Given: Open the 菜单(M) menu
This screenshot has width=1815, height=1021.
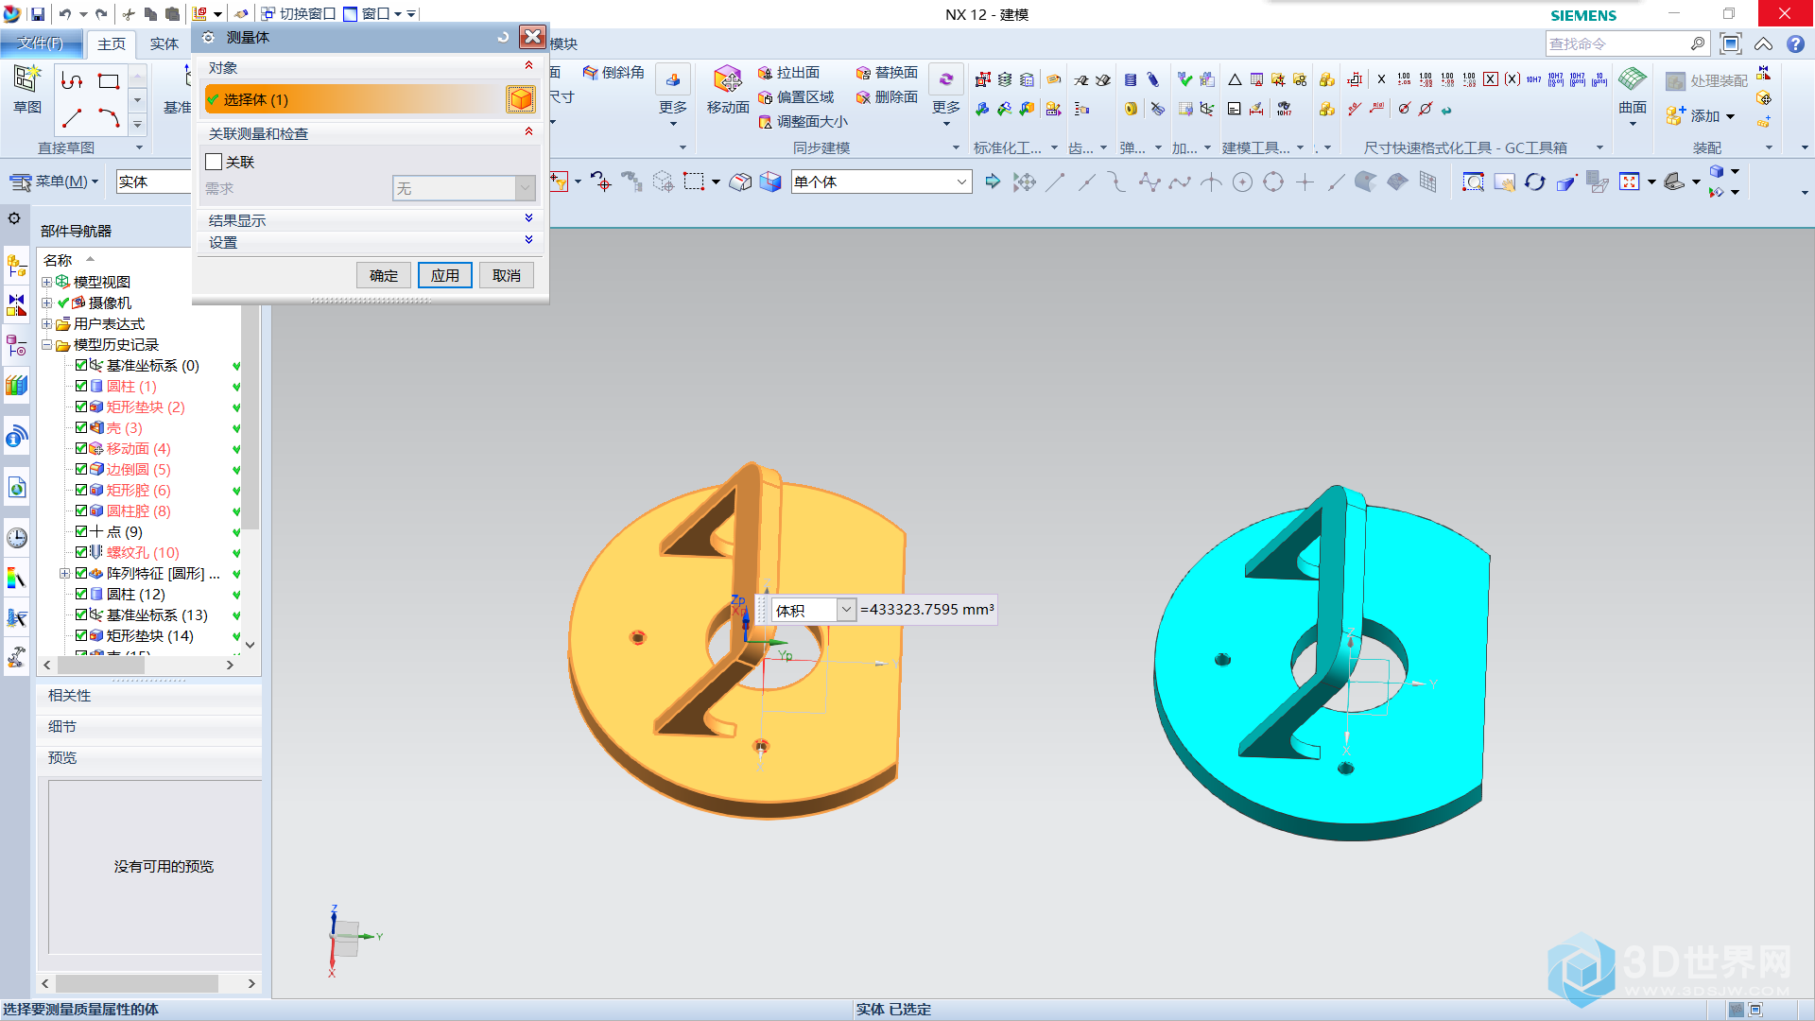Looking at the screenshot, I should pos(54,182).
